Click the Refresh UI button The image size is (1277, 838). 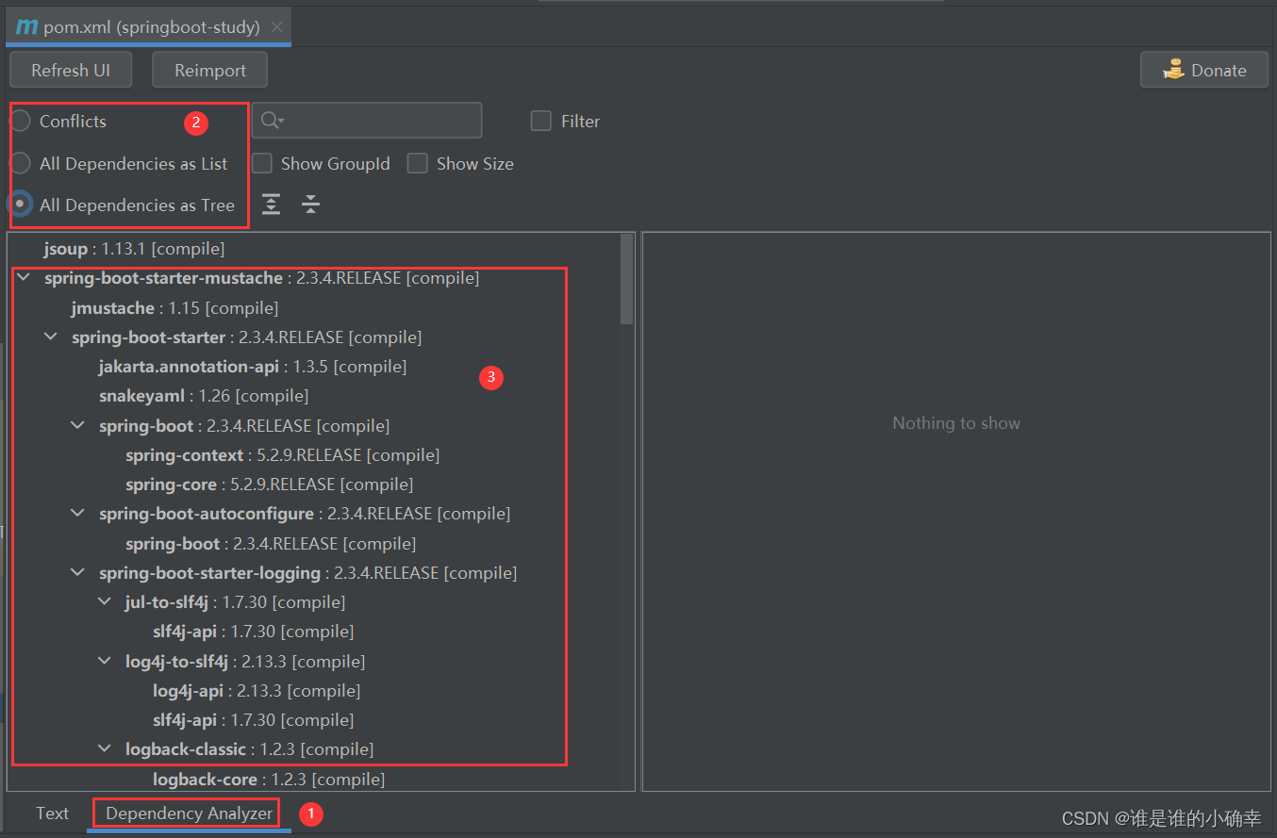pyautogui.click(x=70, y=69)
